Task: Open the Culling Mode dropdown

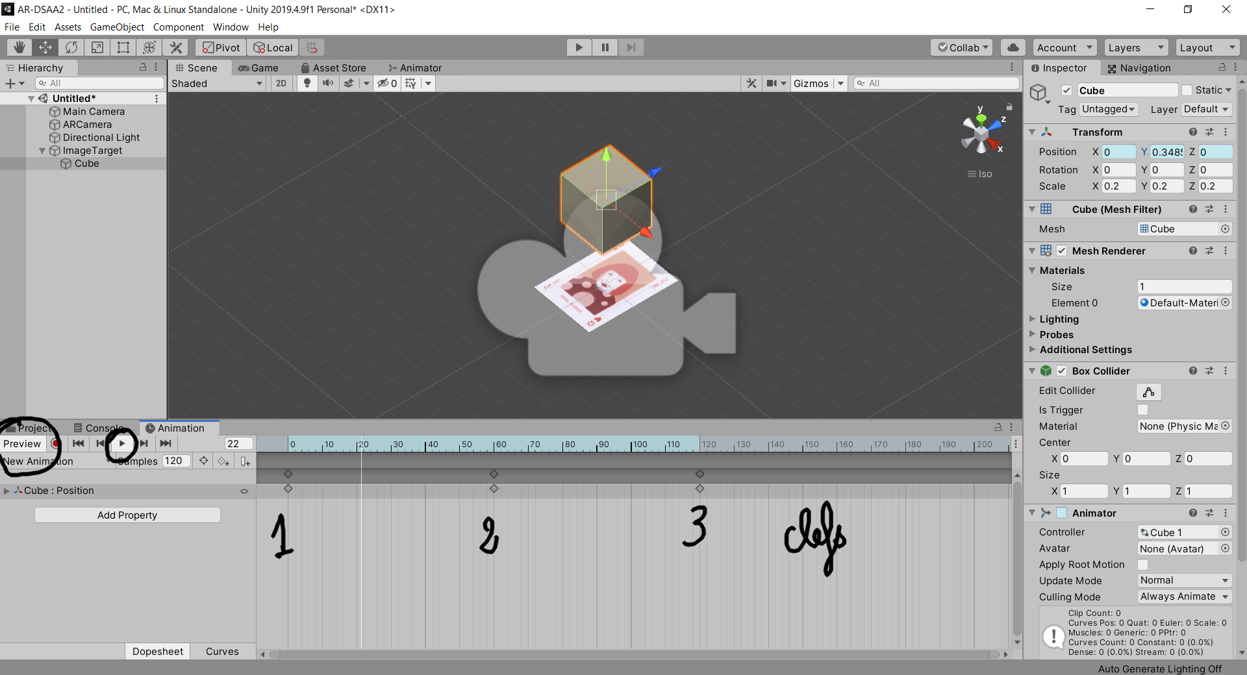Action: point(1185,596)
